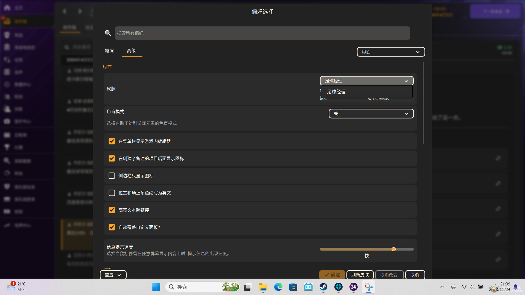
Task: Launch Microsoft Edge from taskbar
Action: point(278,287)
